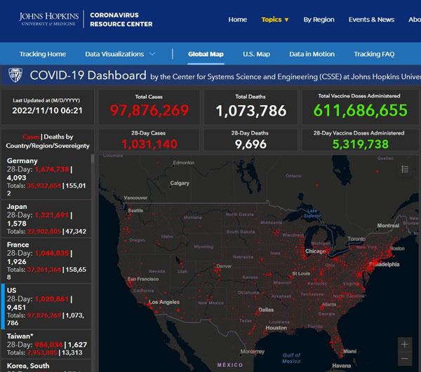Open the By Region menu item
Screen dimensions: 421x372
[x=319, y=20]
